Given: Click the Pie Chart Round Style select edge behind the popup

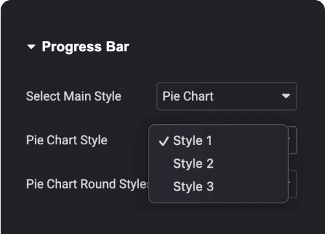Looking at the screenshot, I should (x=293, y=184).
